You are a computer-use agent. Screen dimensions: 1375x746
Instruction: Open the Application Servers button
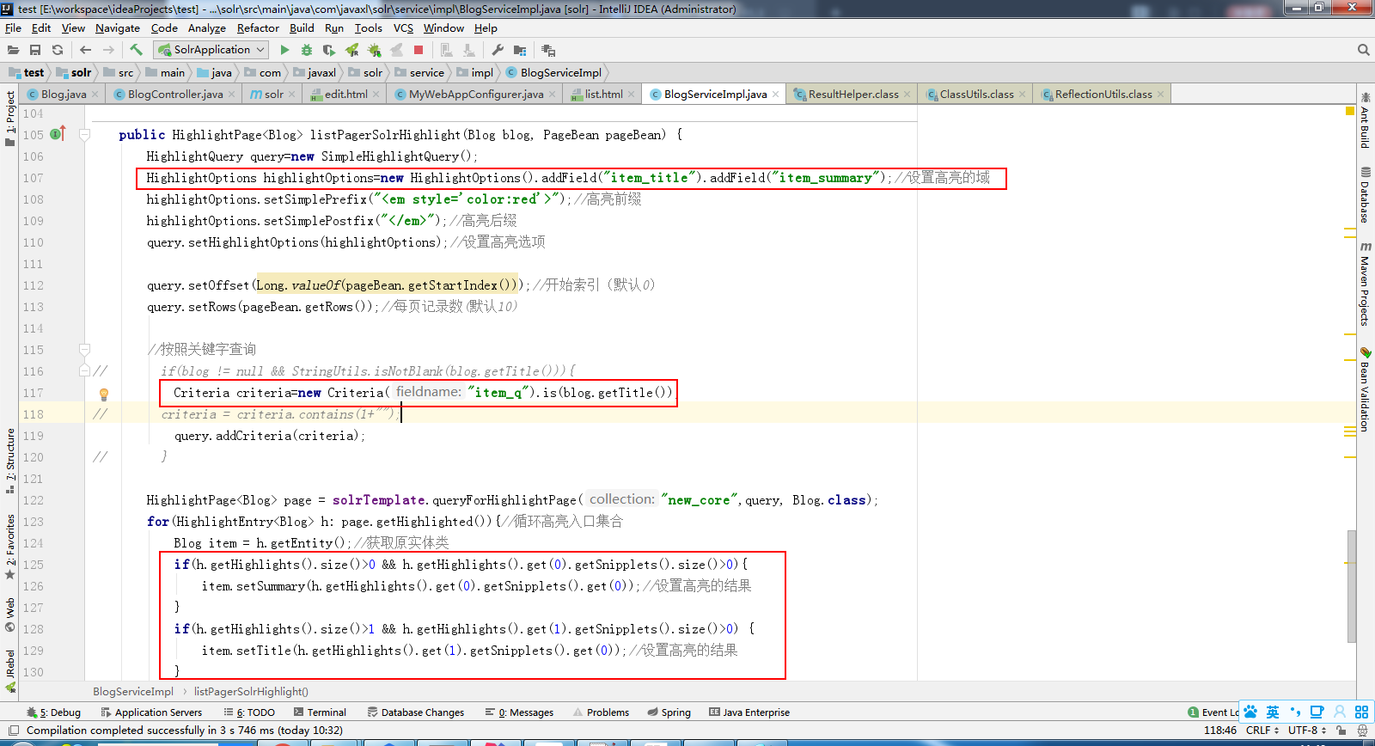(151, 712)
